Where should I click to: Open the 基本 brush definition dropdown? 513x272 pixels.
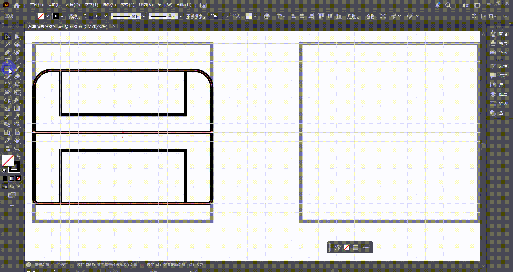pos(181,16)
